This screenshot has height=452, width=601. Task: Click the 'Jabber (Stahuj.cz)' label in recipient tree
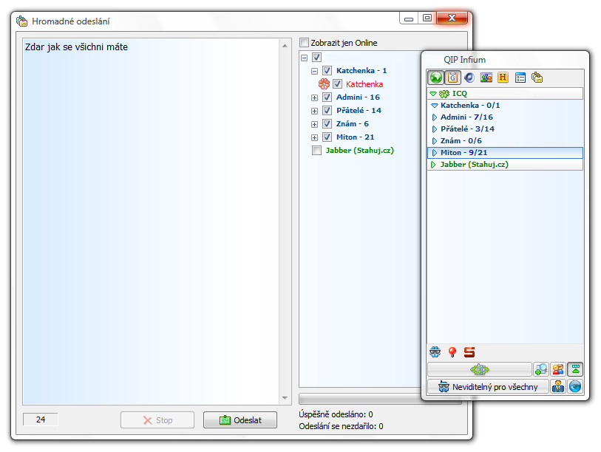pos(359,151)
